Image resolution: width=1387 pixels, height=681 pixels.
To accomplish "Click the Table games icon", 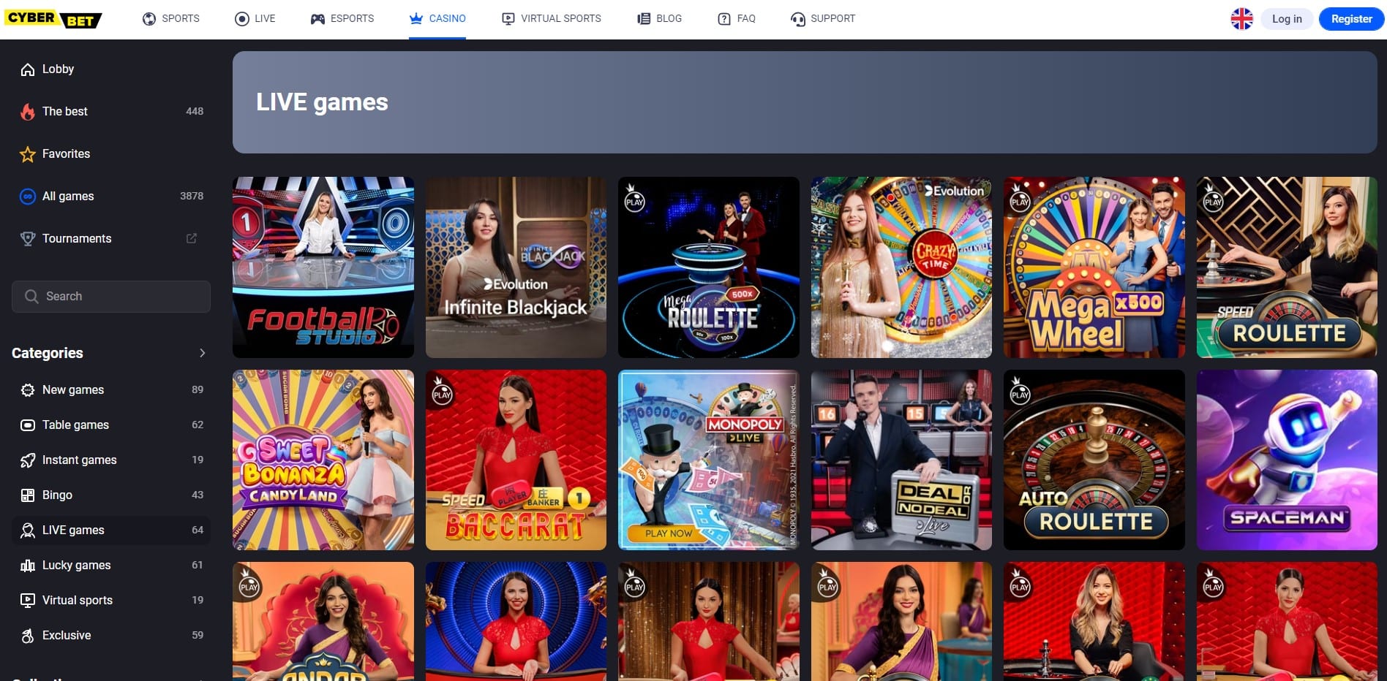I will (28, 425).
